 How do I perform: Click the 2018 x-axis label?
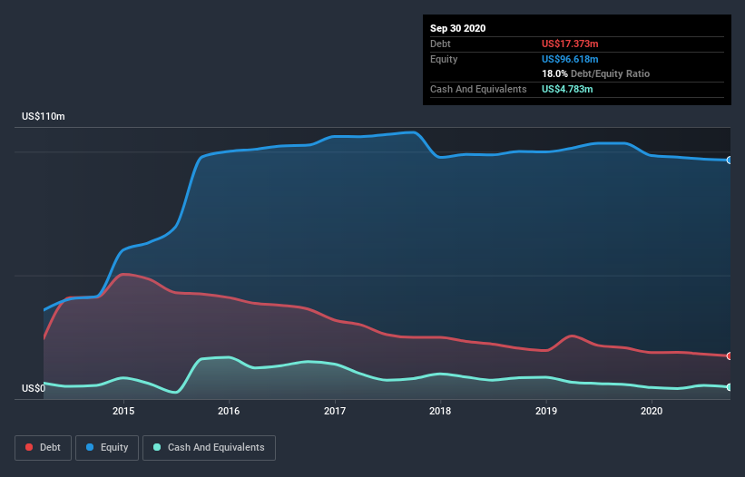point(440,411)
